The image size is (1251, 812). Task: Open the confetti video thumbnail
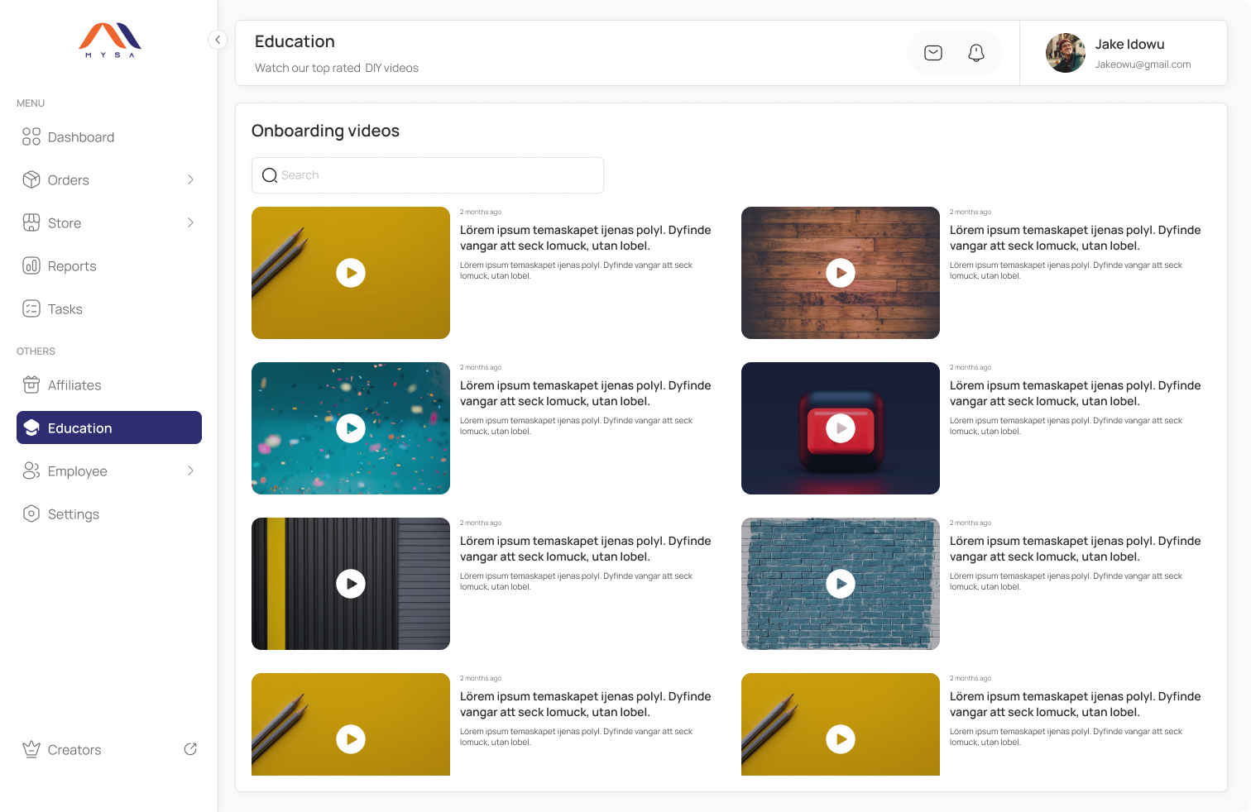[x=351, y=428]
